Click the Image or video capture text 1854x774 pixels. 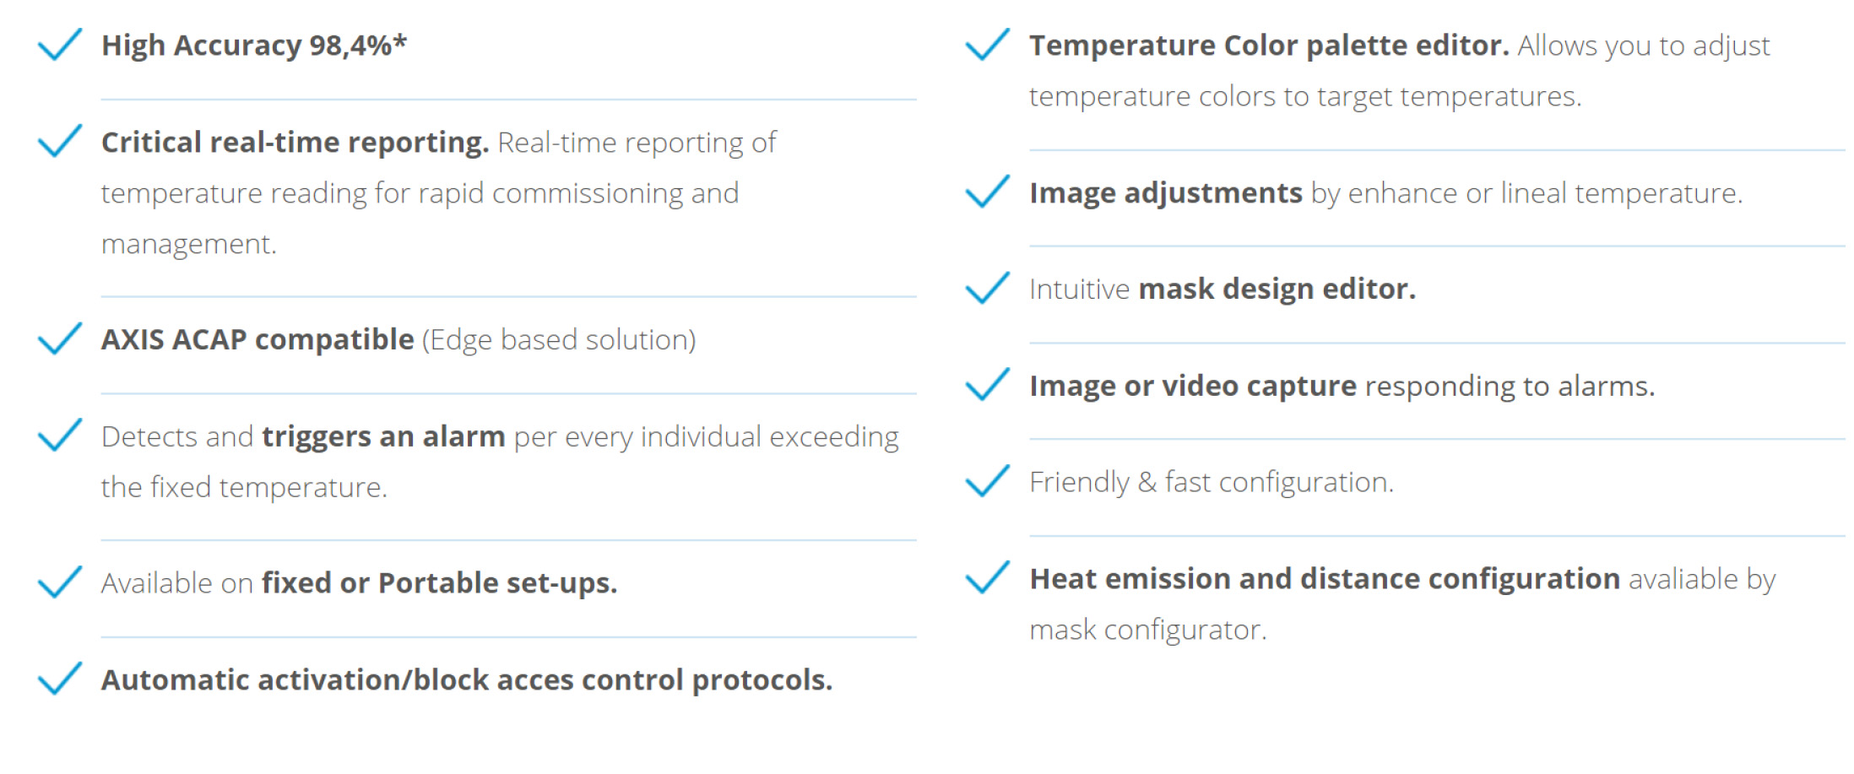tap(1193, 387)
